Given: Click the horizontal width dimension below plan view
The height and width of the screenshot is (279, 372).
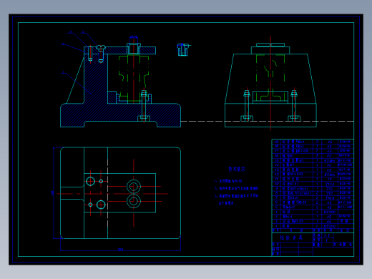Looking at the screenshot, I should point(120,250).
